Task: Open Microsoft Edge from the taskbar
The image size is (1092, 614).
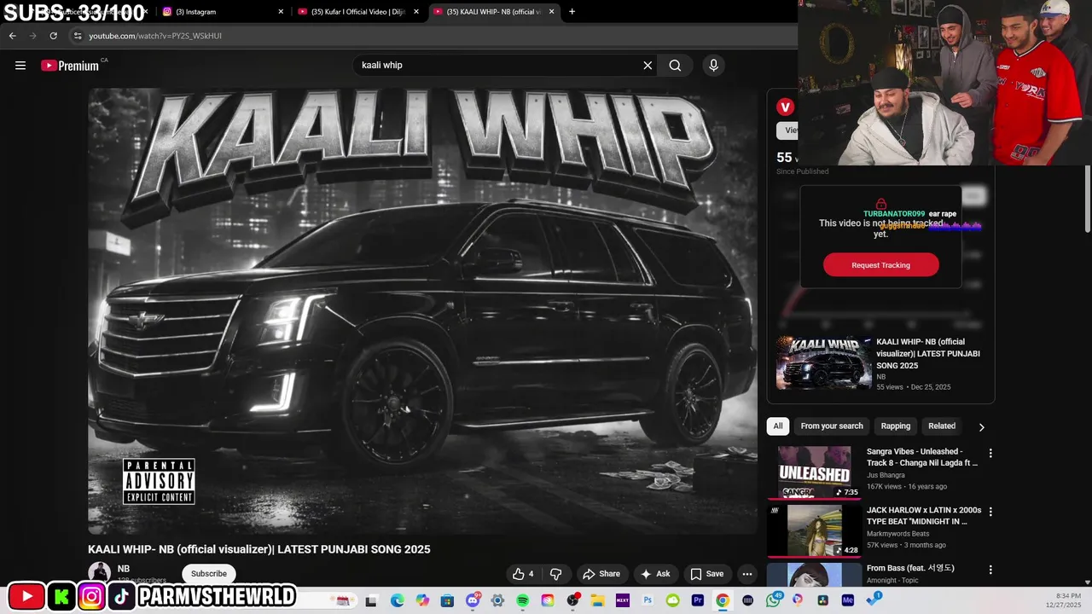Action: tap(398, 600)
